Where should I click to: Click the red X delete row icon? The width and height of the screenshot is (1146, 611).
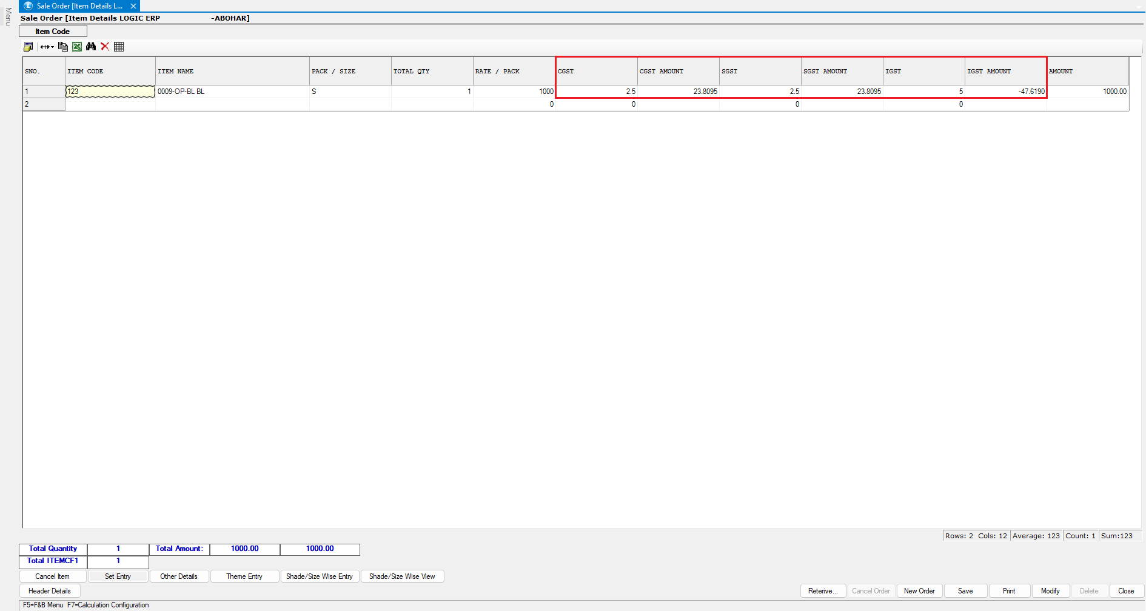(105, 47)
